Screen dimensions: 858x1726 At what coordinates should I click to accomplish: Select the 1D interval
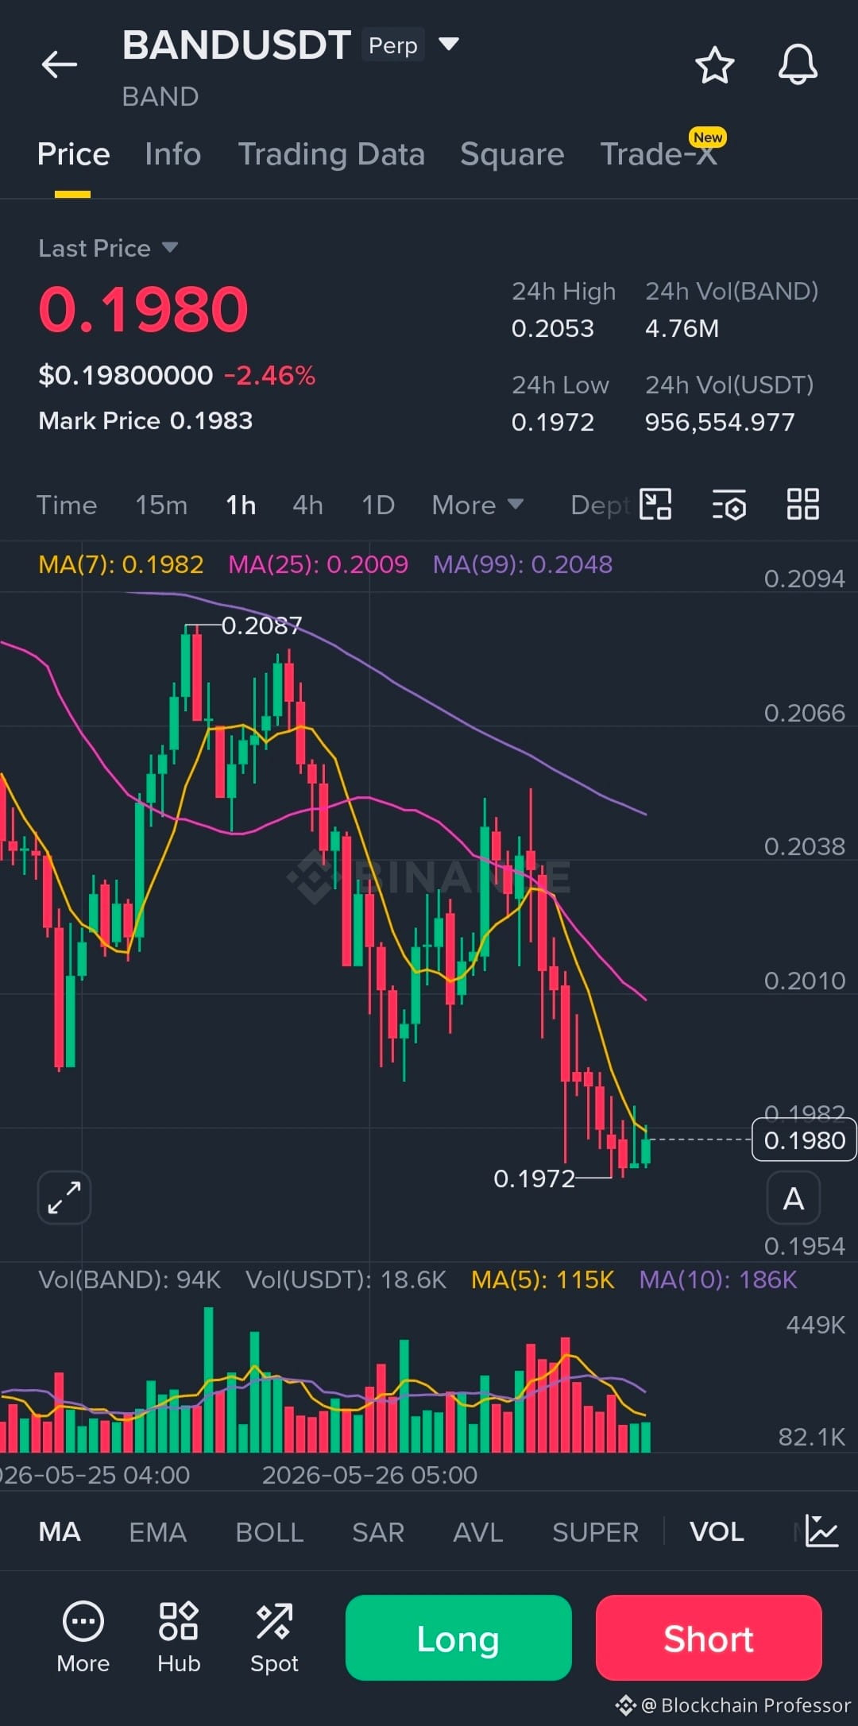(x=378, y=505)
